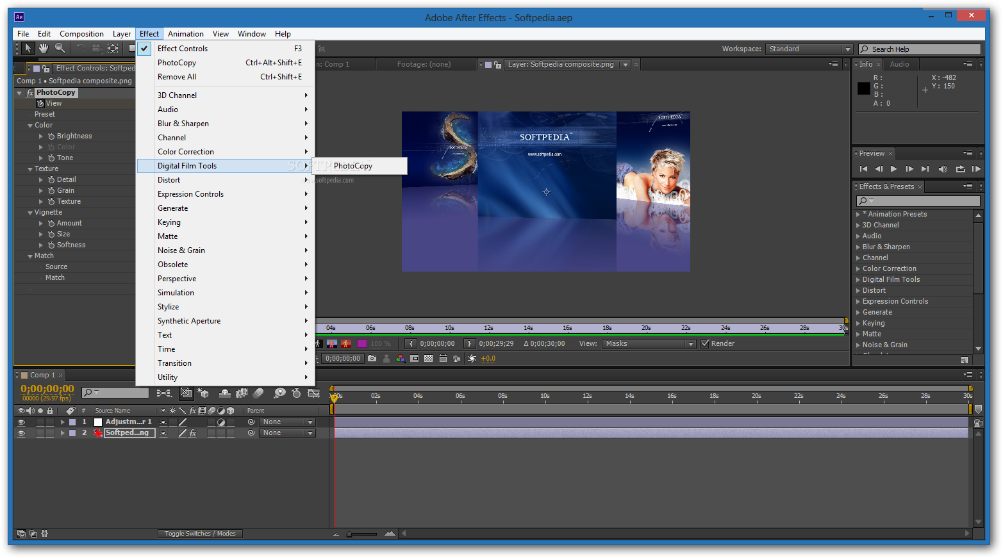Collapse the Vignette group

30,213
